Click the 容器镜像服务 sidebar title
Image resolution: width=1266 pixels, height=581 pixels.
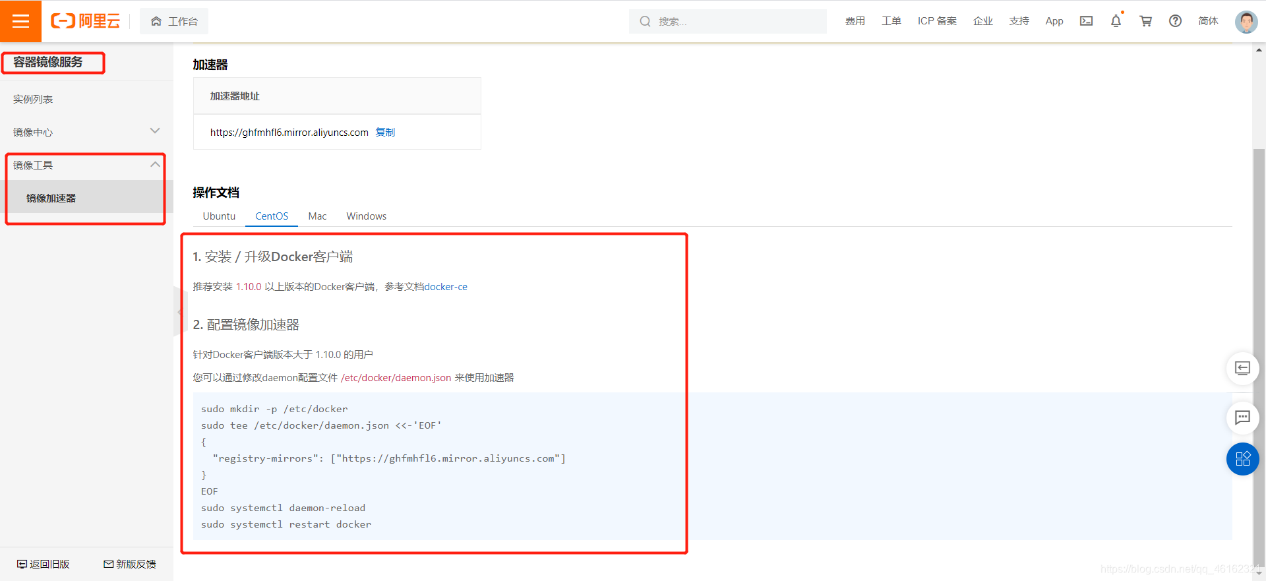coord(48,62)
